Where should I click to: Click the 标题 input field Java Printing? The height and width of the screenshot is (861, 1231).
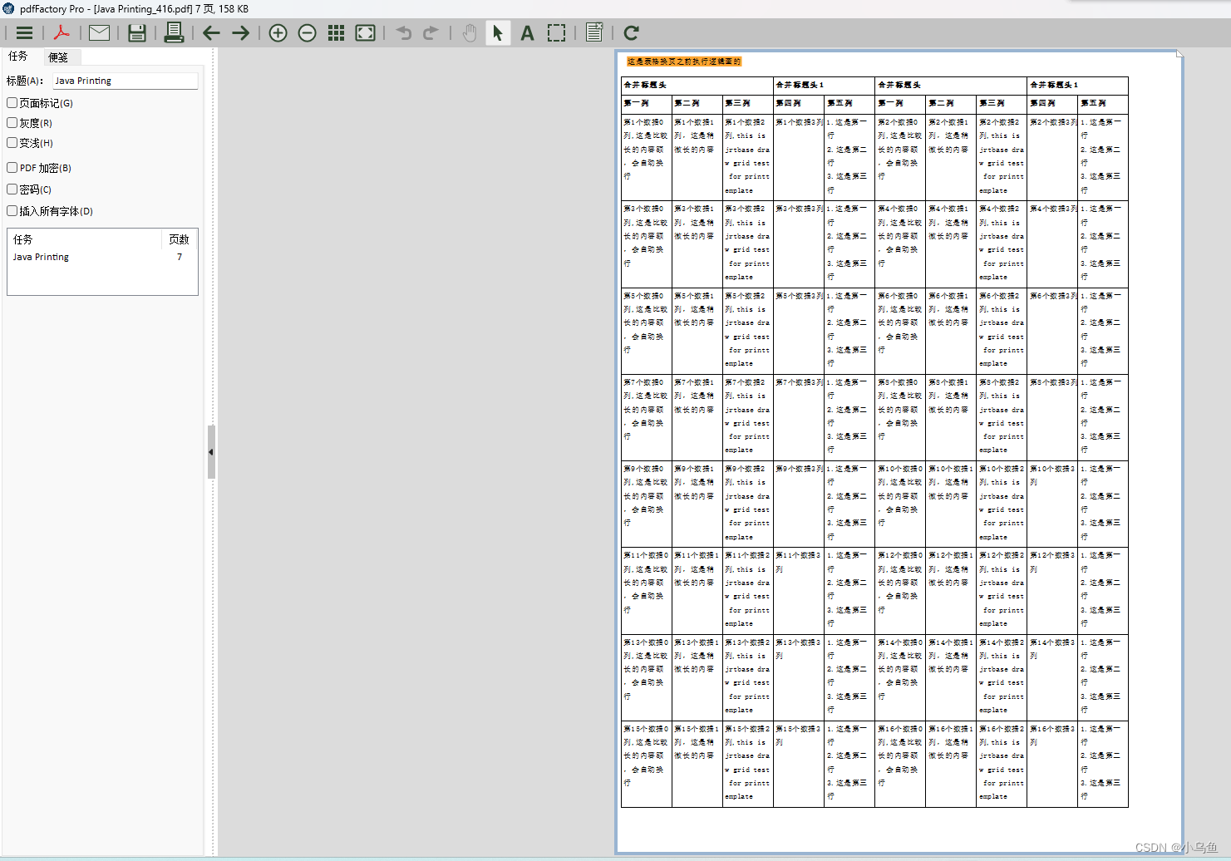pyautogui.click(x=126, y=81)
